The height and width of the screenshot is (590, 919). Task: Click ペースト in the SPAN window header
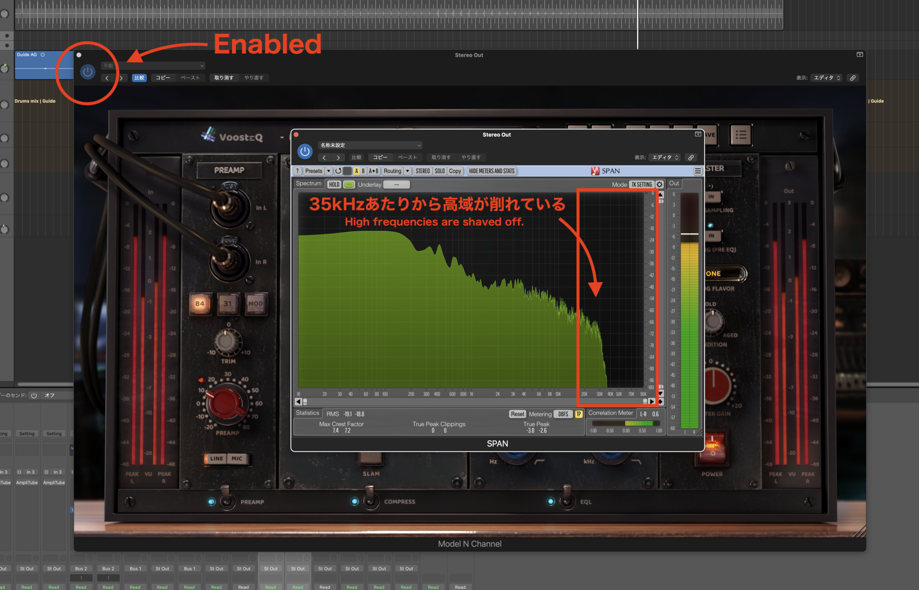407,157
